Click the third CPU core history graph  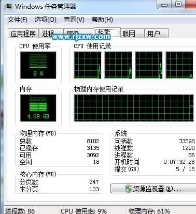[x=149, y=65]
